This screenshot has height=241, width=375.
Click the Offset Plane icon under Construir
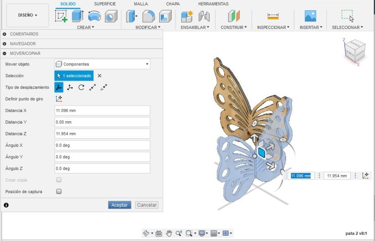[x=234, y=16]
